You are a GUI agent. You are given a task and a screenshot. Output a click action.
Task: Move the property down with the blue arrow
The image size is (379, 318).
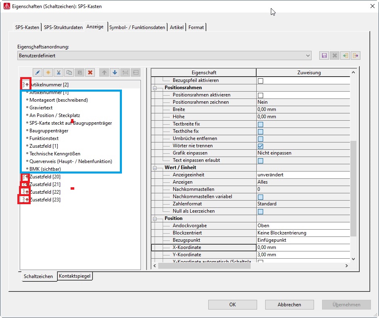coord(115,73)
